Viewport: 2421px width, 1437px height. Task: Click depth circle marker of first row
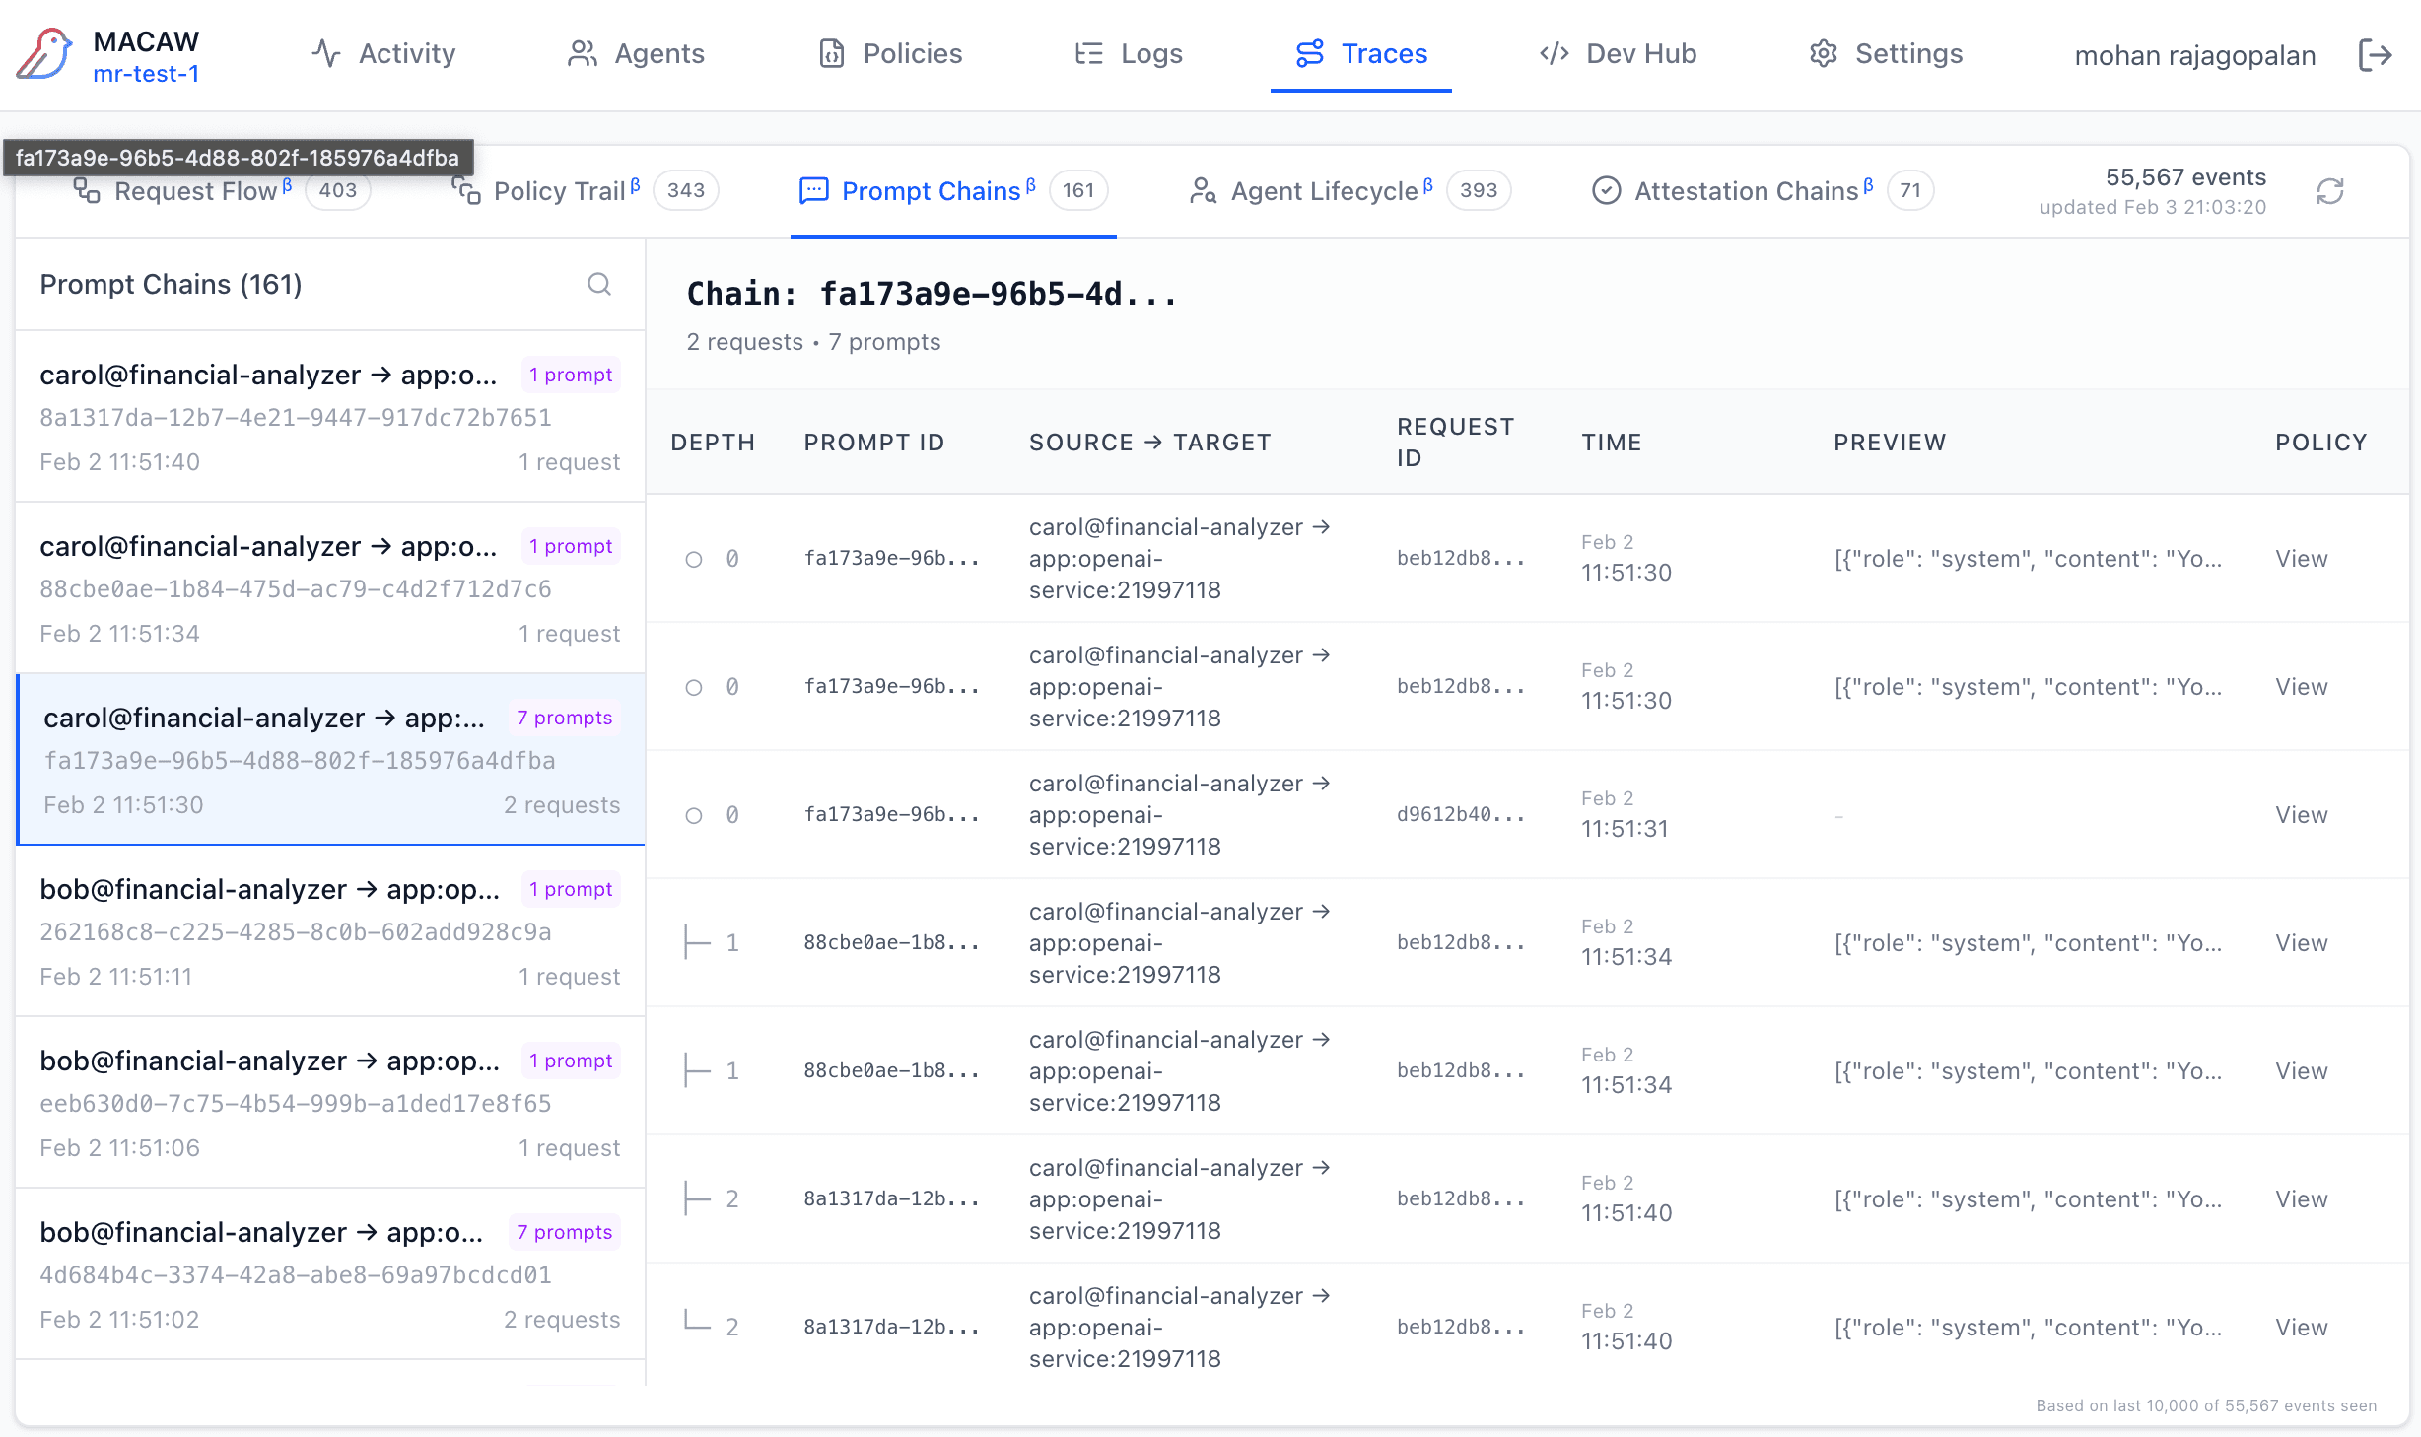pos(694,560)
